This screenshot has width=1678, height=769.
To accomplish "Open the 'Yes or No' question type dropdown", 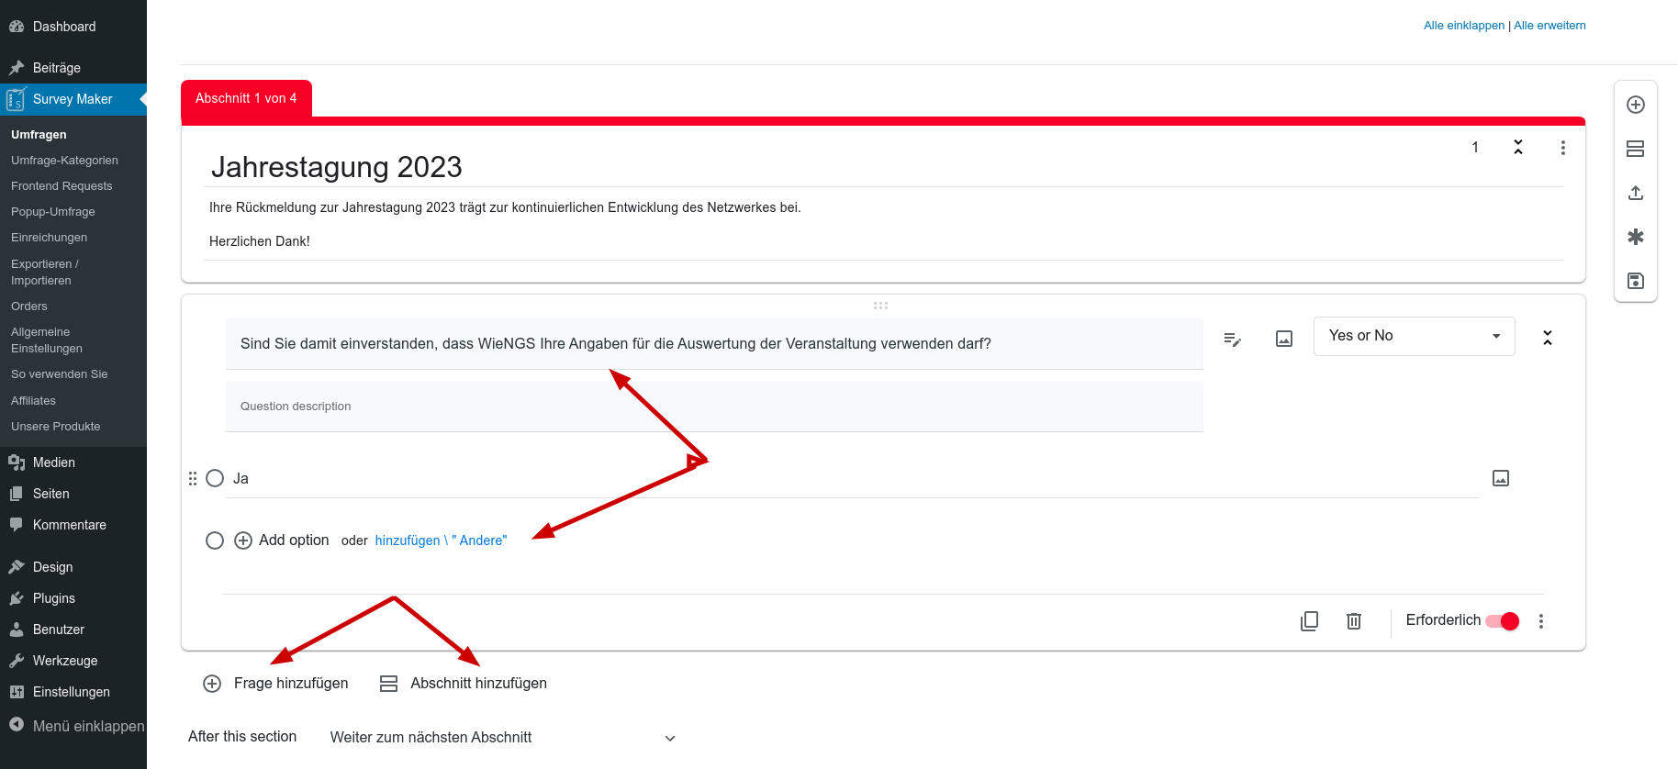I will 1414,336.
